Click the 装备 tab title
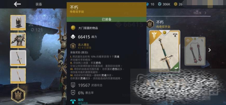This screenshot has height=105, width=226. (x=39, y=4)
